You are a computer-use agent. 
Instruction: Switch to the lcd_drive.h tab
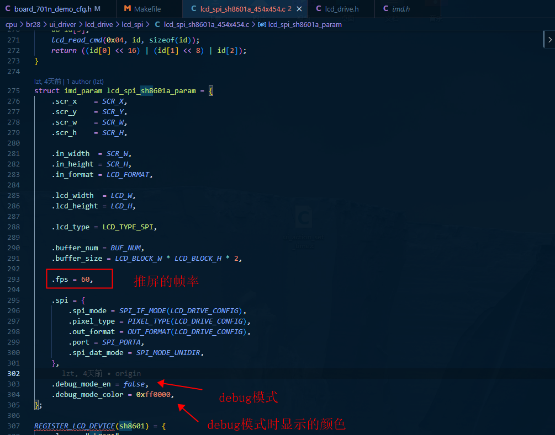pos(341,9)
